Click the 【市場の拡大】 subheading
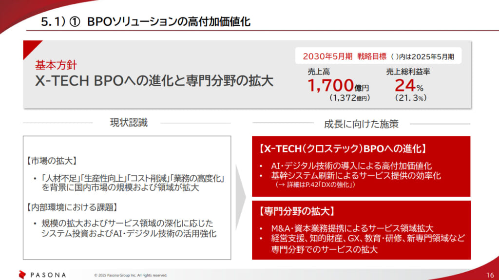 click(x=51, y=161)
